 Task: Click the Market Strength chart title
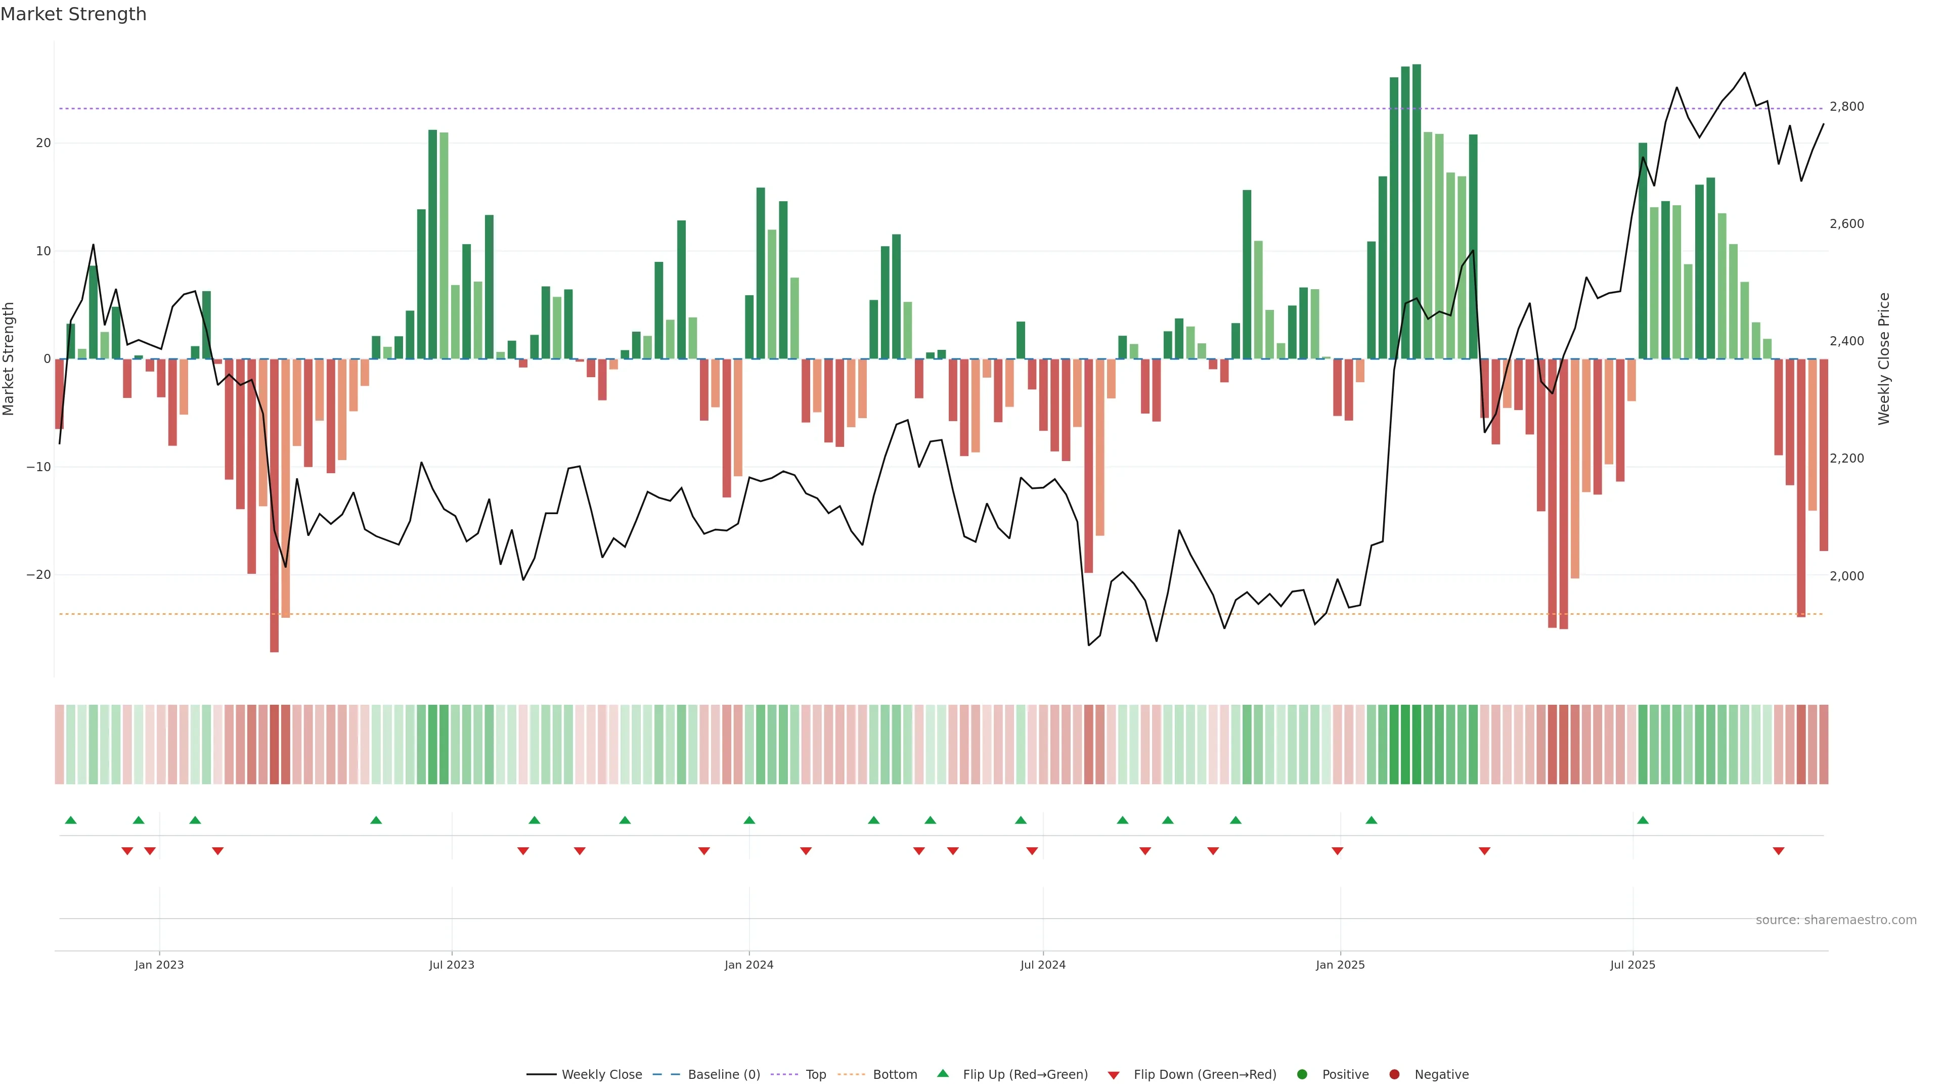tap(73, 14)
